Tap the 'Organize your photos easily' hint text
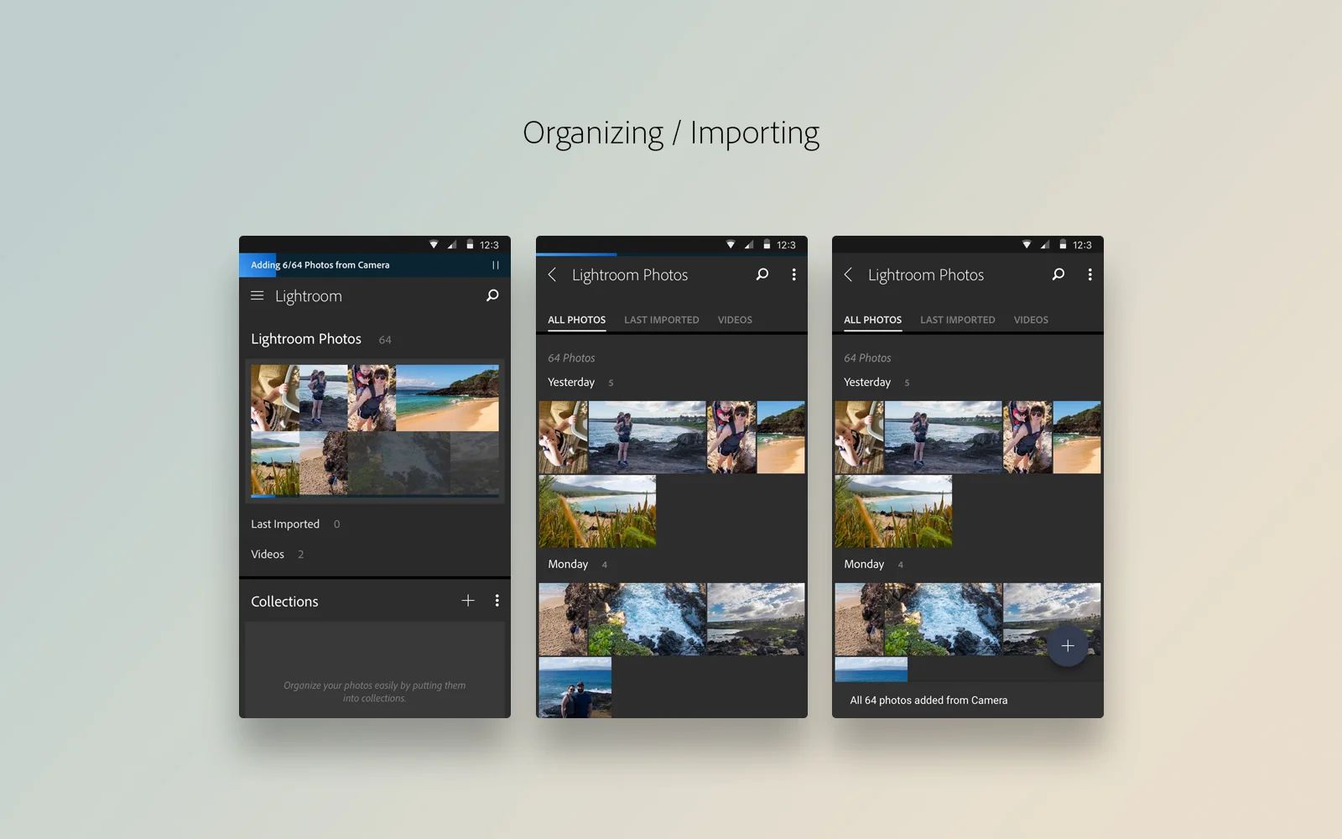 pos(374,692)
